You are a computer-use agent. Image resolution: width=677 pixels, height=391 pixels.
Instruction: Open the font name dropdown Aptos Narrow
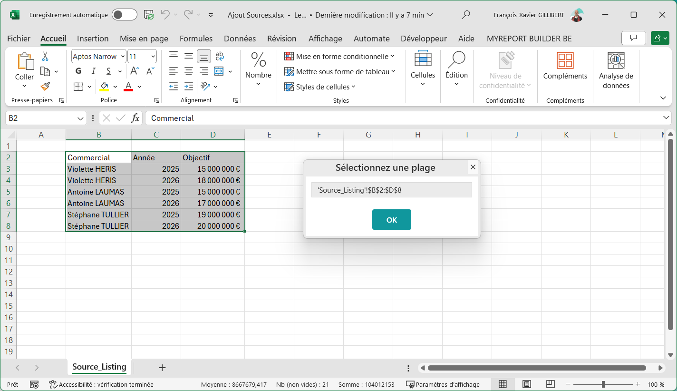(123, 57)
